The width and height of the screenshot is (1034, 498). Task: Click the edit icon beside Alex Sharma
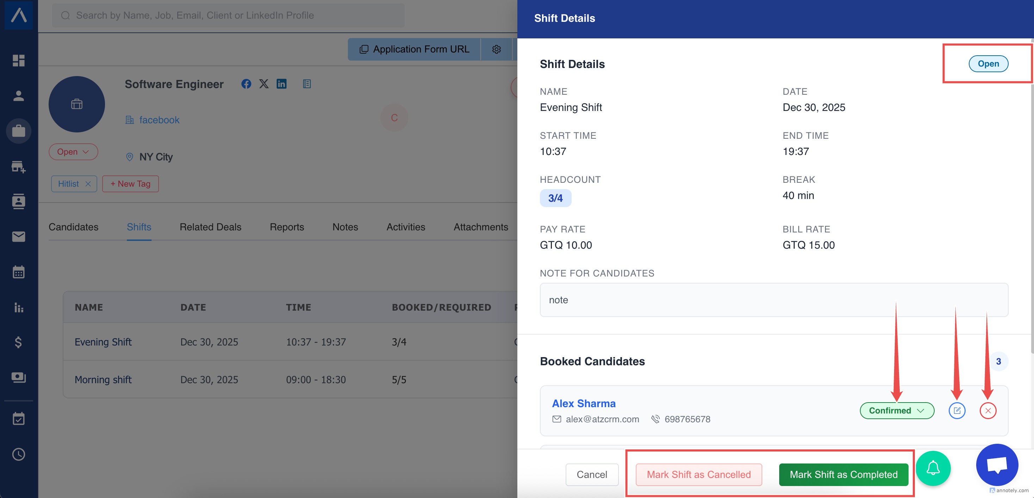956,411
